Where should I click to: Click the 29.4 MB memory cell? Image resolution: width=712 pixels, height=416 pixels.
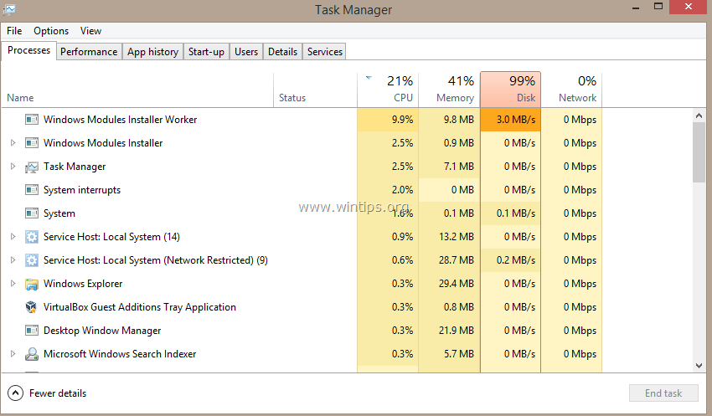pyautogui.click(x=449, y=284)
